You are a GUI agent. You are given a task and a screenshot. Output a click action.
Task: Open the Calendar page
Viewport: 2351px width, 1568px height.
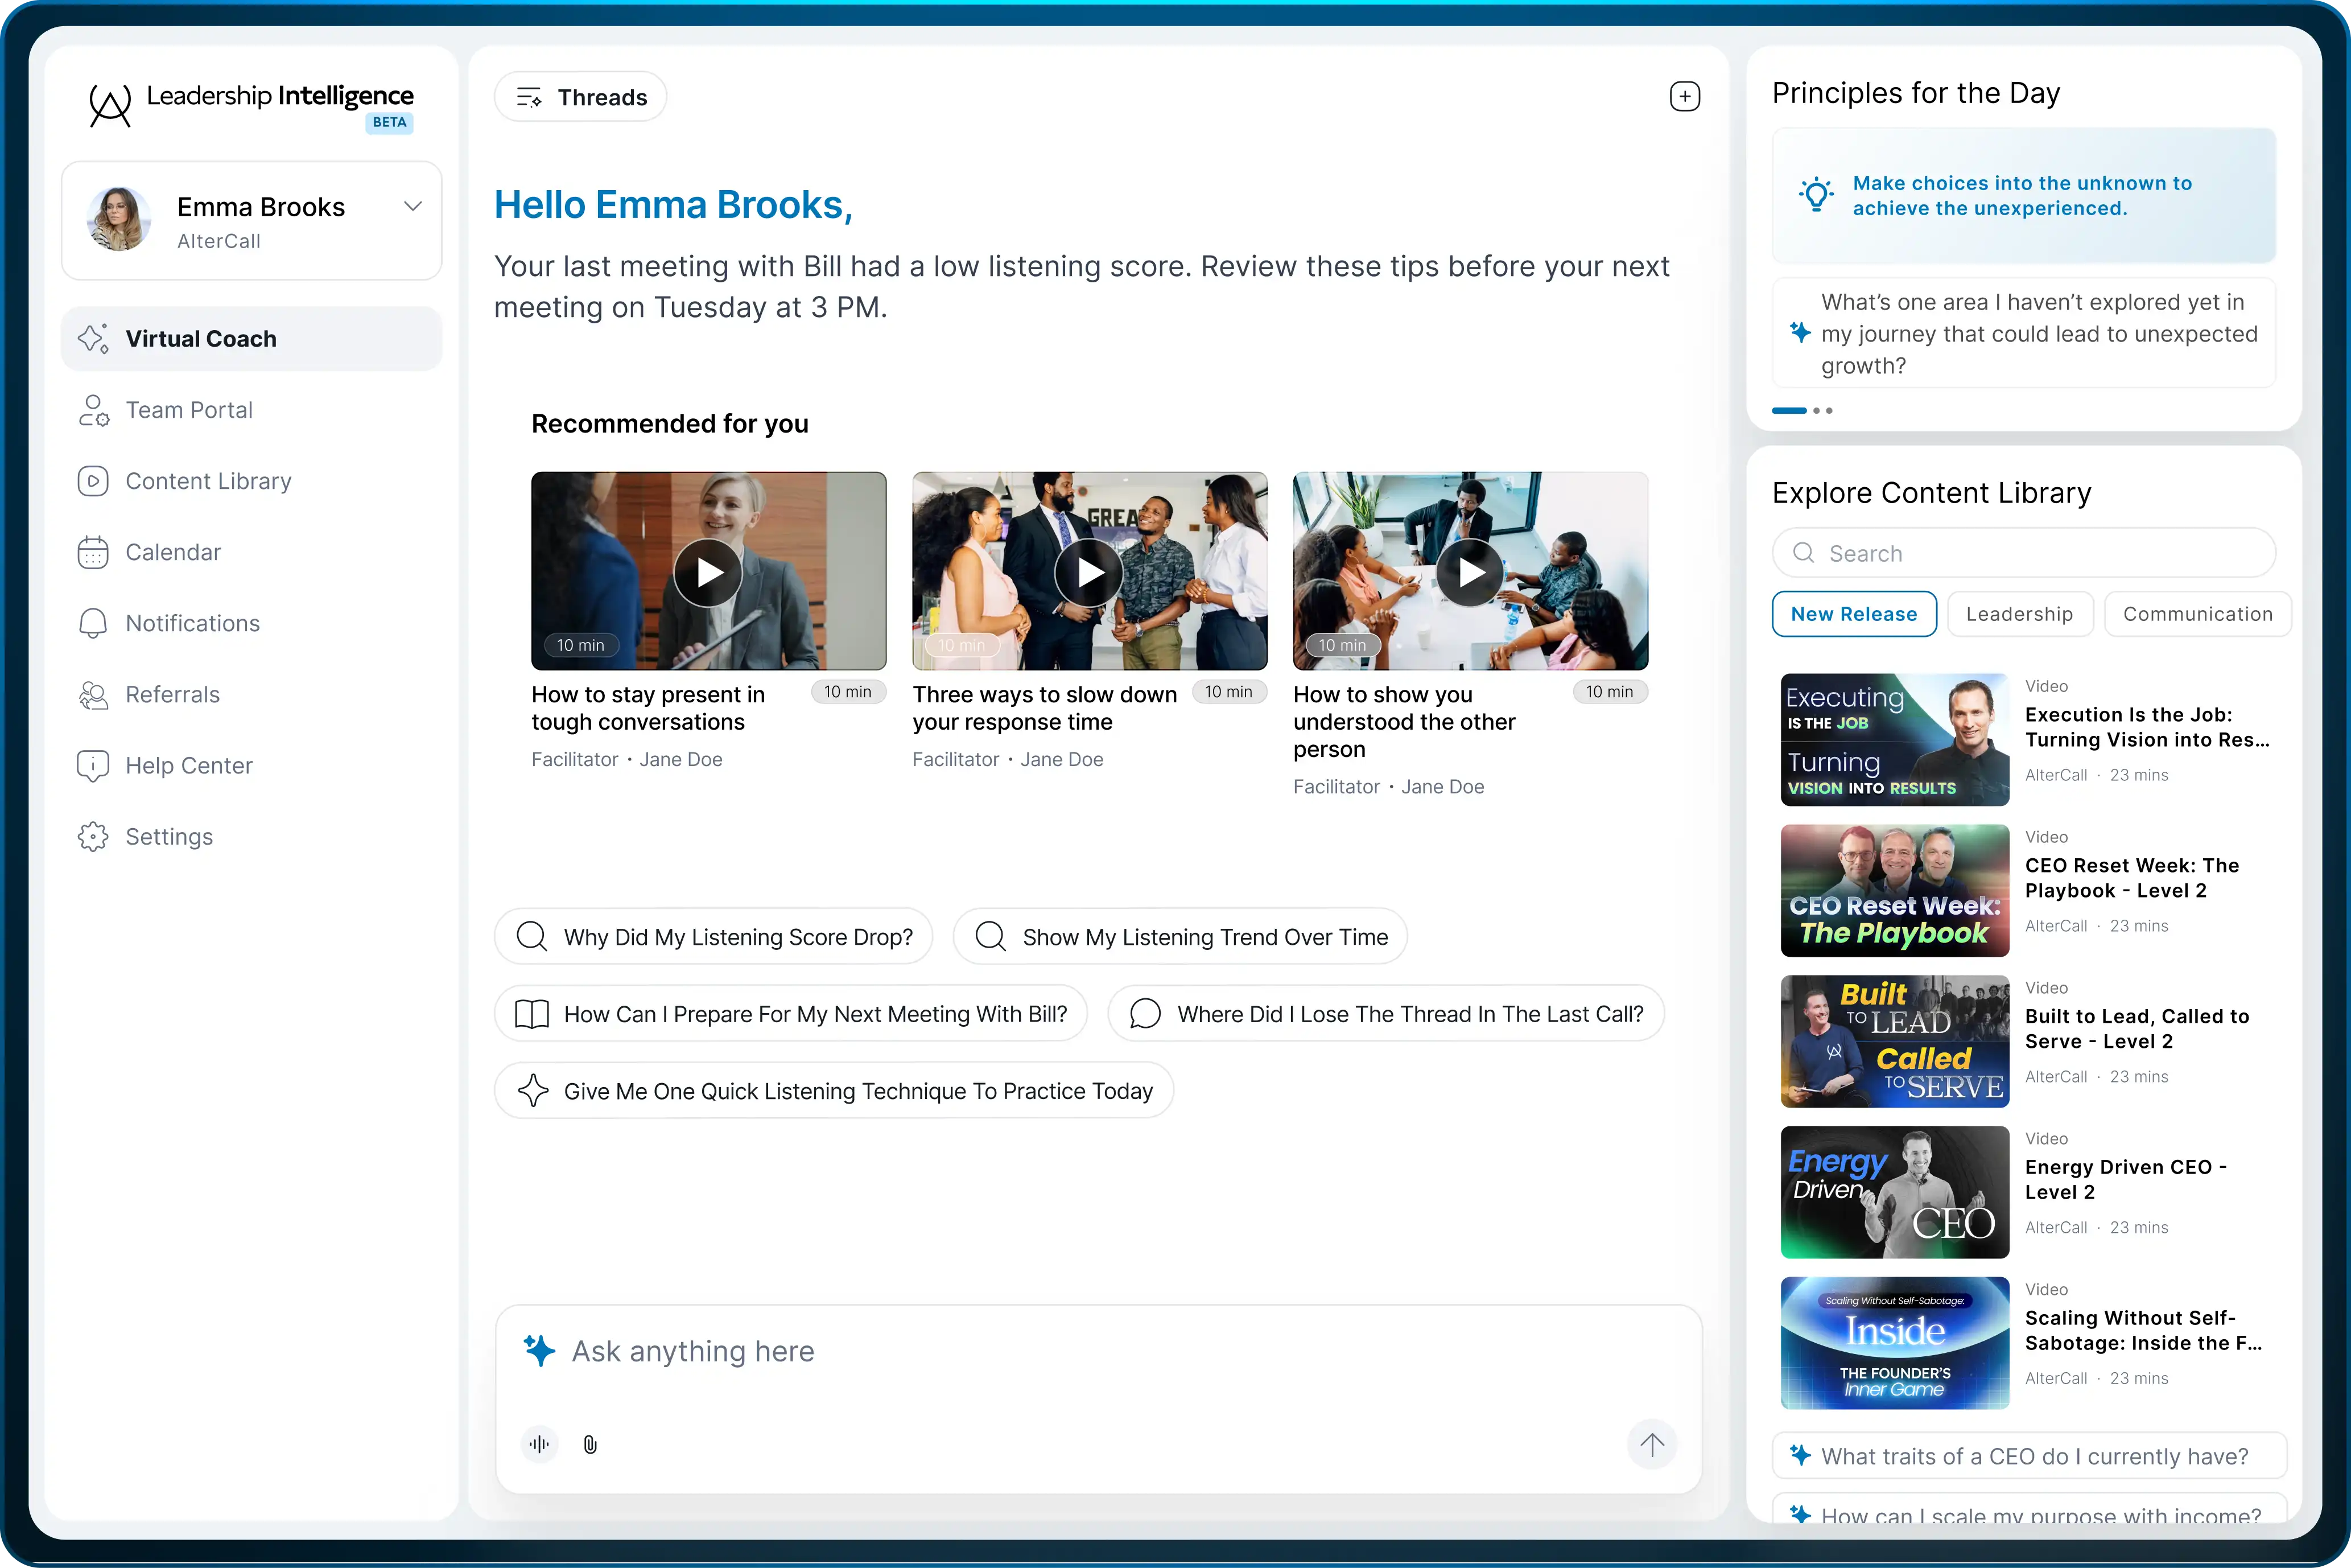tap(173, 552)
